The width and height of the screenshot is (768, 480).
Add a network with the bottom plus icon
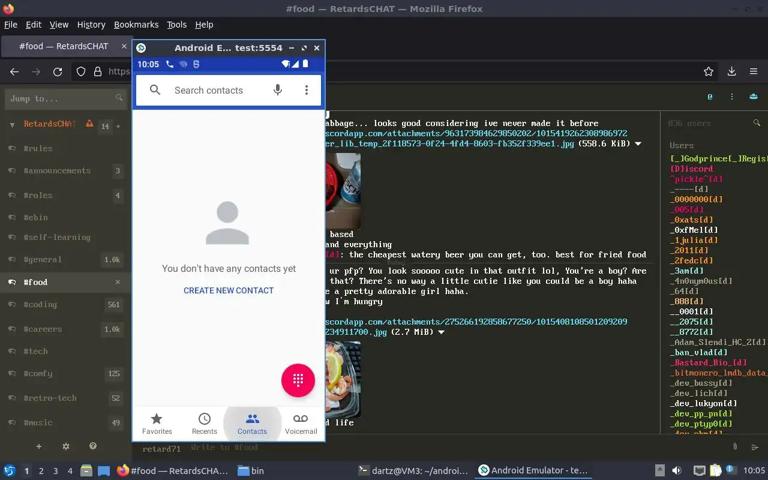tap(39, 446)
